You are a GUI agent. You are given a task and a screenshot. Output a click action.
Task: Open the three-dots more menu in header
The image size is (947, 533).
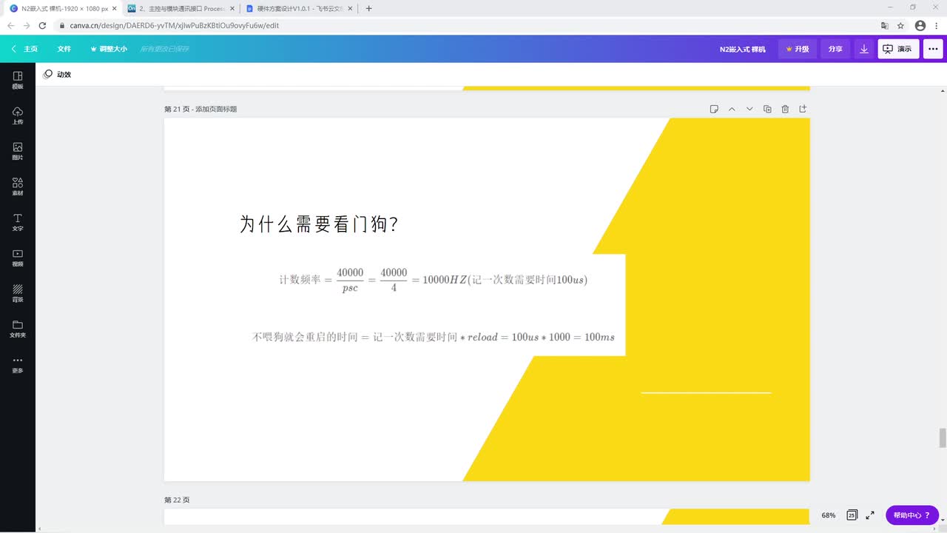[933, 49]
